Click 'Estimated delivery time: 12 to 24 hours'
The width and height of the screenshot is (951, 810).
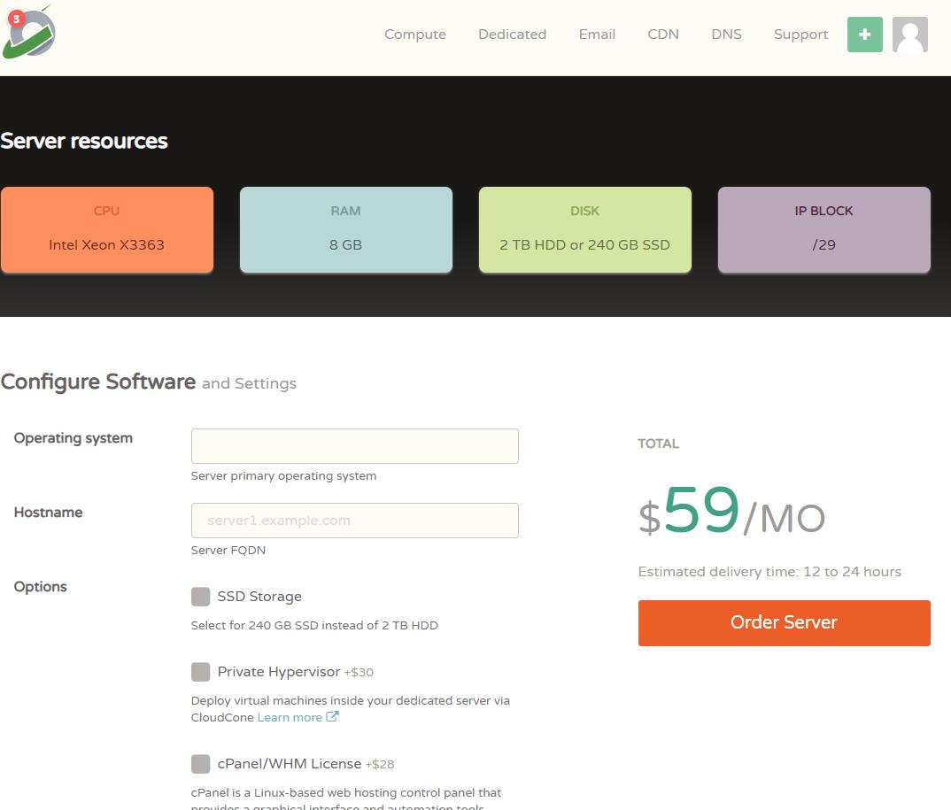tap(769, 572)
